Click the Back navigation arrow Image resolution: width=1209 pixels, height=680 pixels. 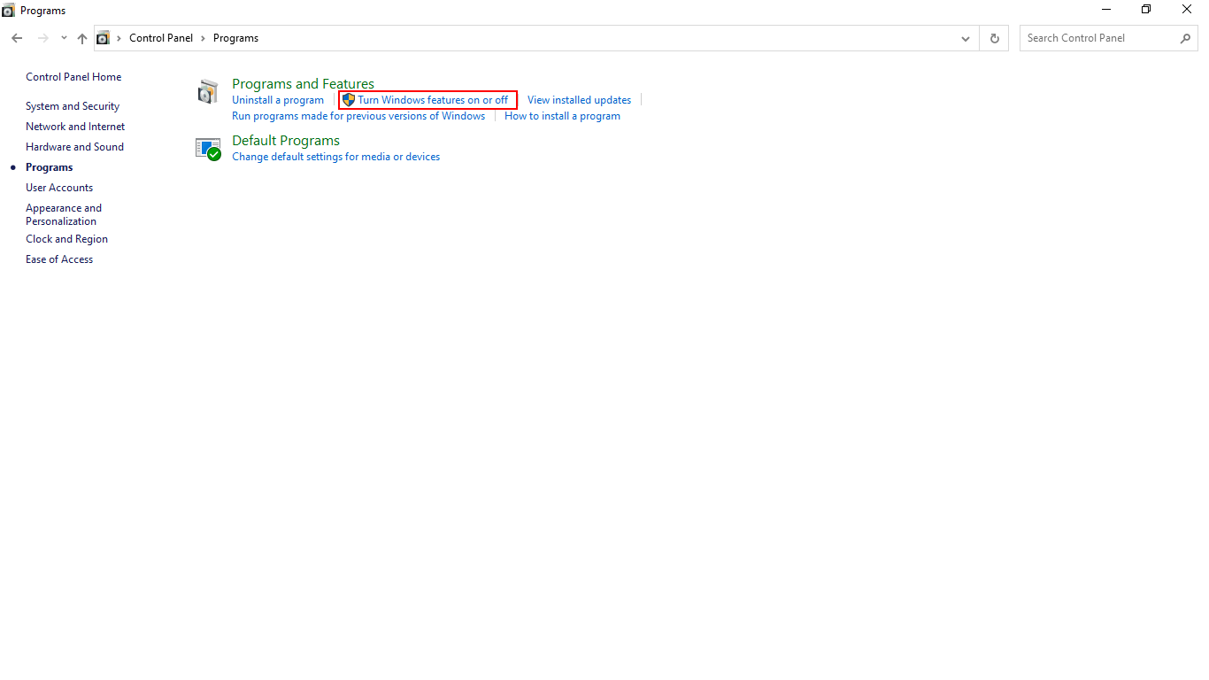tap(17, 38)
